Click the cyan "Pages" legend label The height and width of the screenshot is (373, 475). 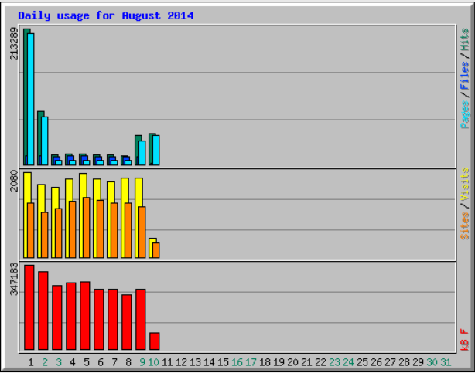[465, 113]
